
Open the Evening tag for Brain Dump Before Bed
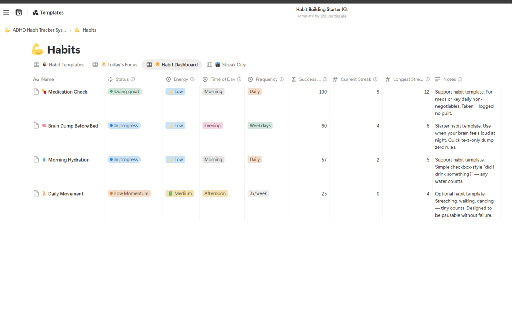(212, 125)
